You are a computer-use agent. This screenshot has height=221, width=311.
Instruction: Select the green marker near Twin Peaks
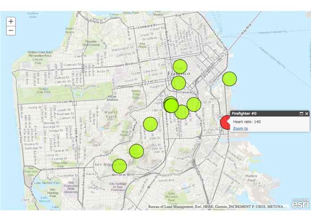tap(150, 124)
